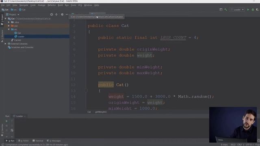This screenshot has width=260, height=146.
Task: Click maxWeight field declaration on line 10
Action: coord(148,73)
